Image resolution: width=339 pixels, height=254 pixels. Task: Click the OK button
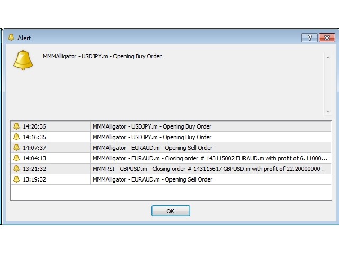(x=171, y=211)
